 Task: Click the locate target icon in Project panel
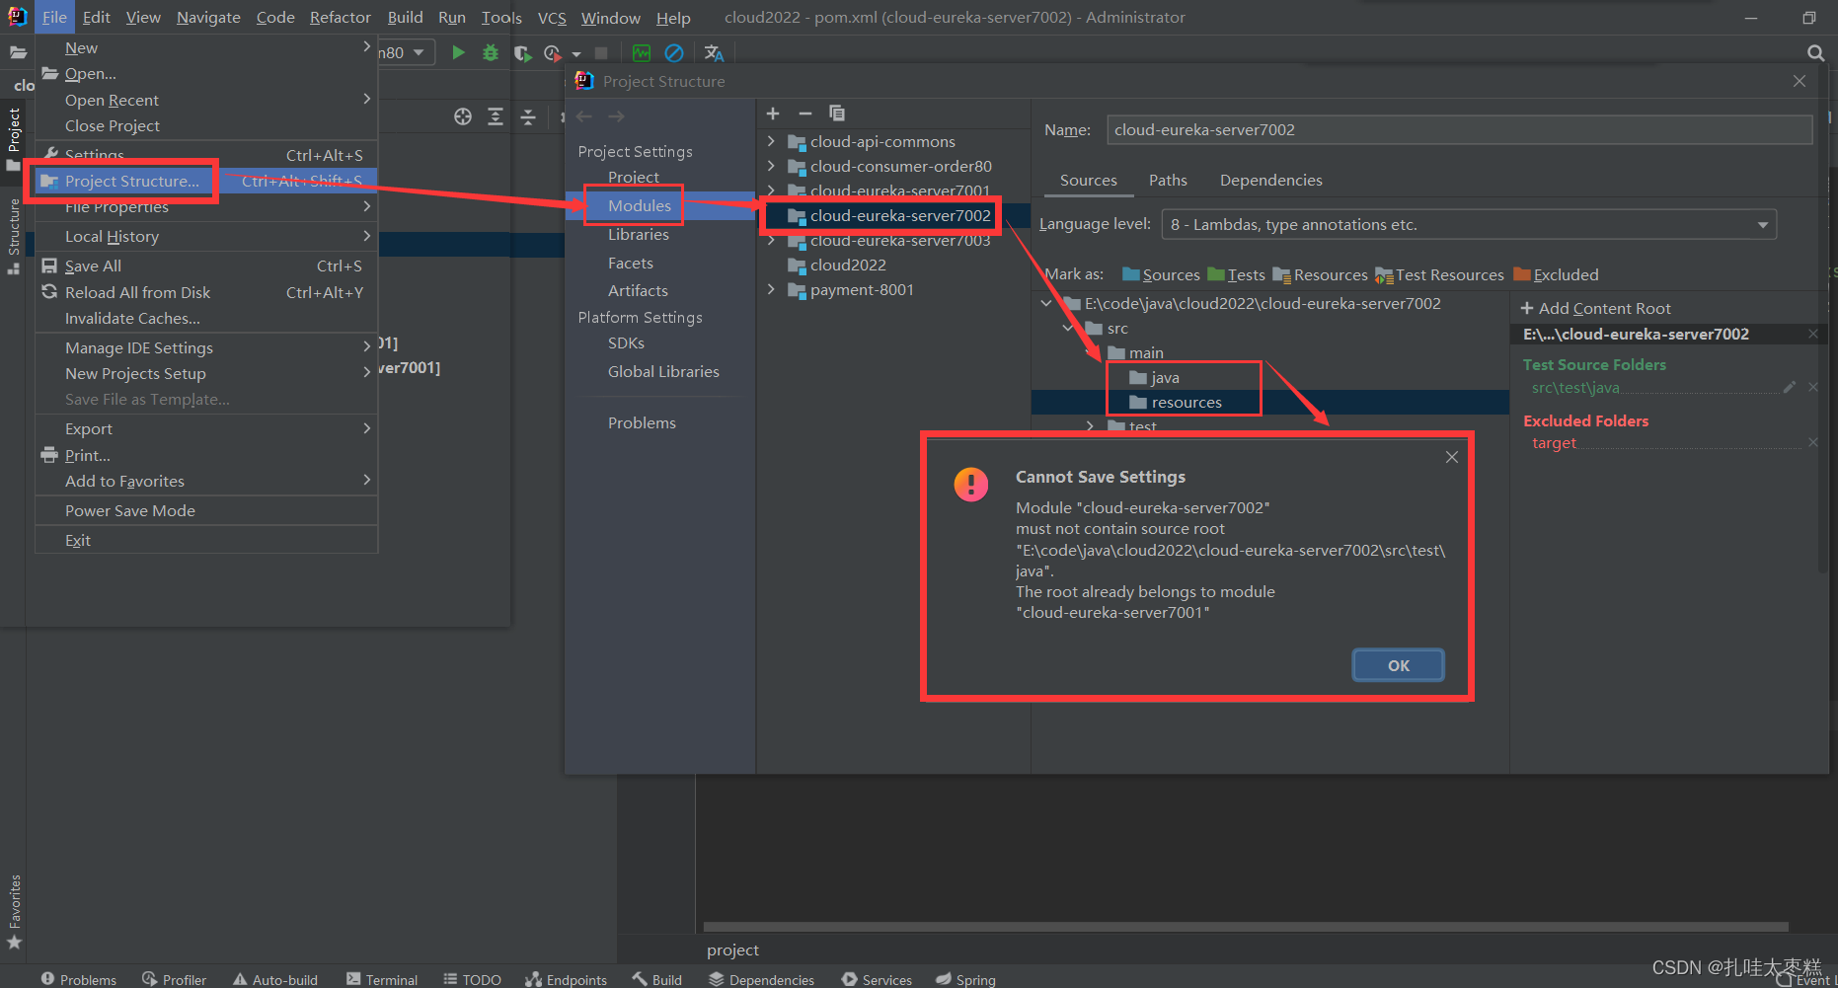(463, 116)
